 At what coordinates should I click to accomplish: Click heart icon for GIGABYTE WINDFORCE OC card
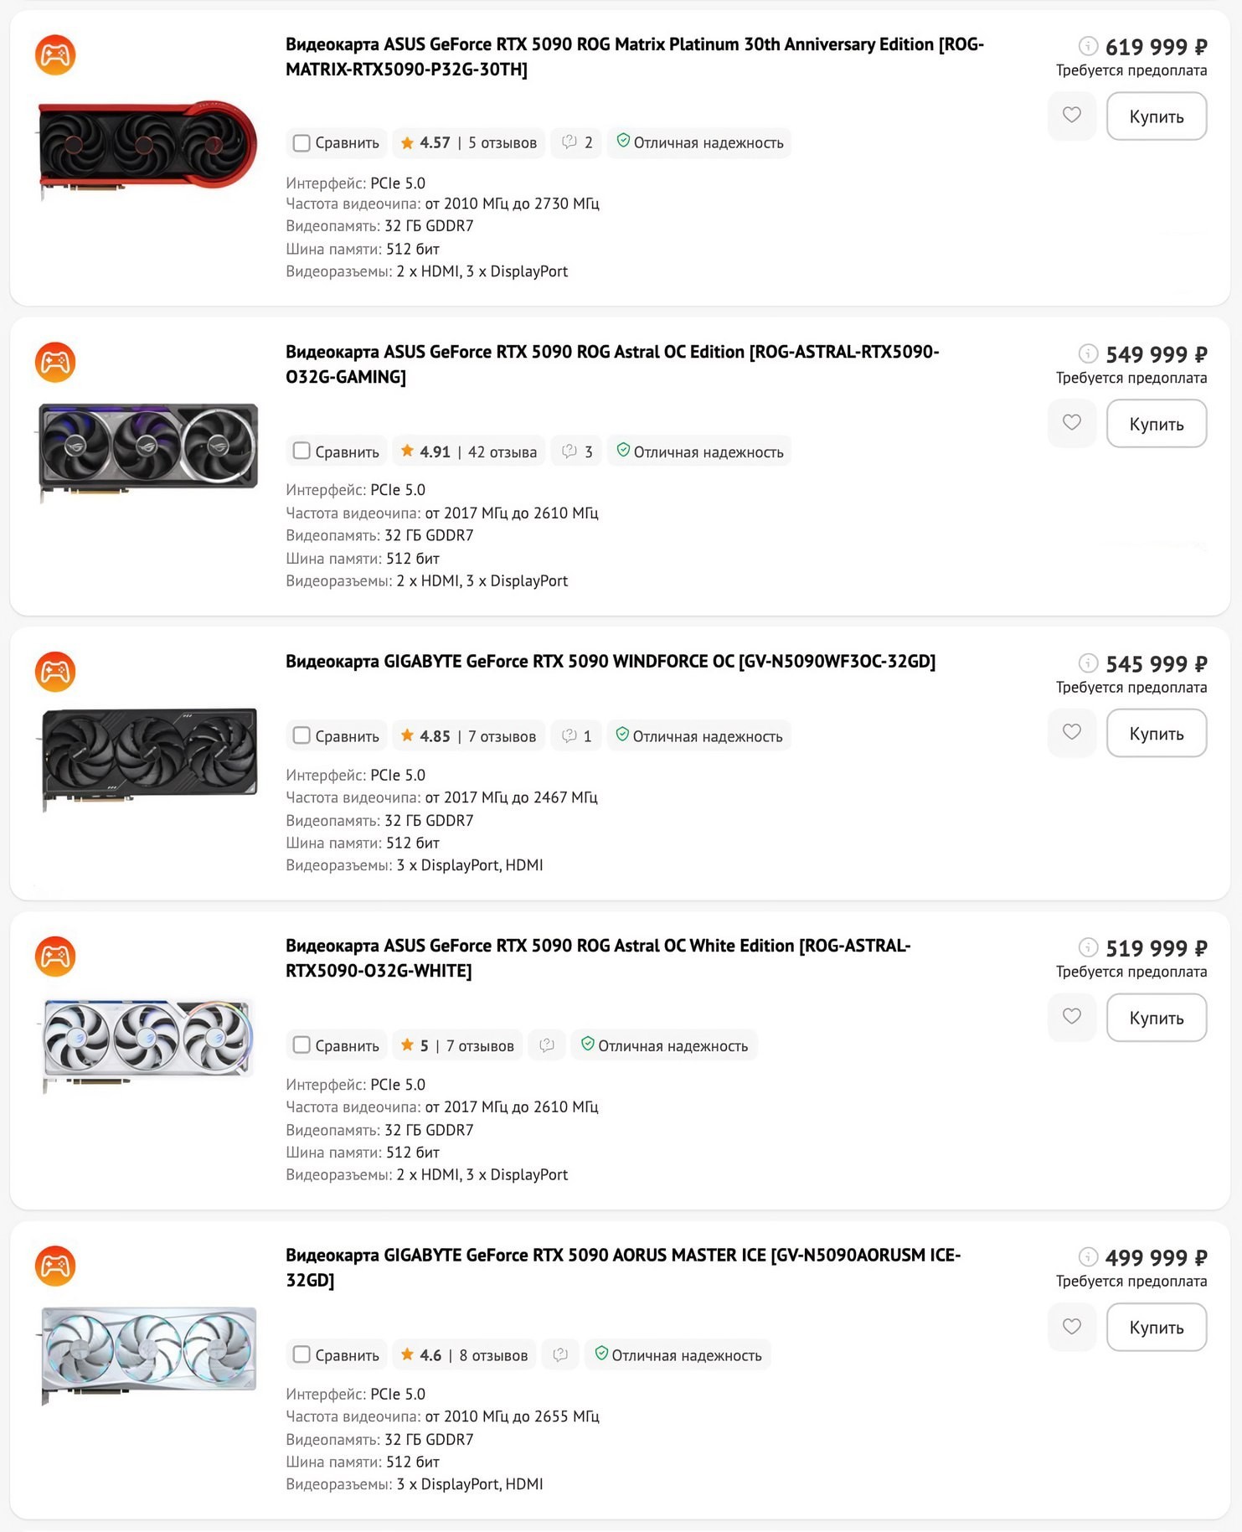(1071, 733)
